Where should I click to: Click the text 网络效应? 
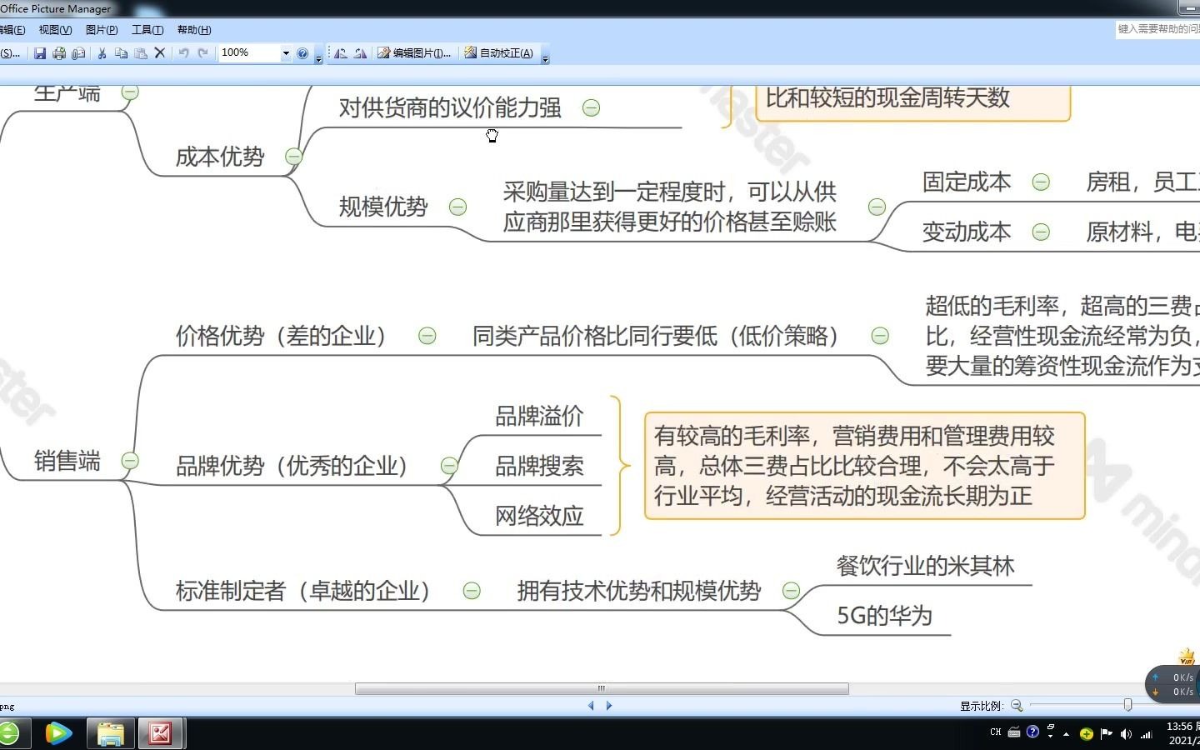540,517
